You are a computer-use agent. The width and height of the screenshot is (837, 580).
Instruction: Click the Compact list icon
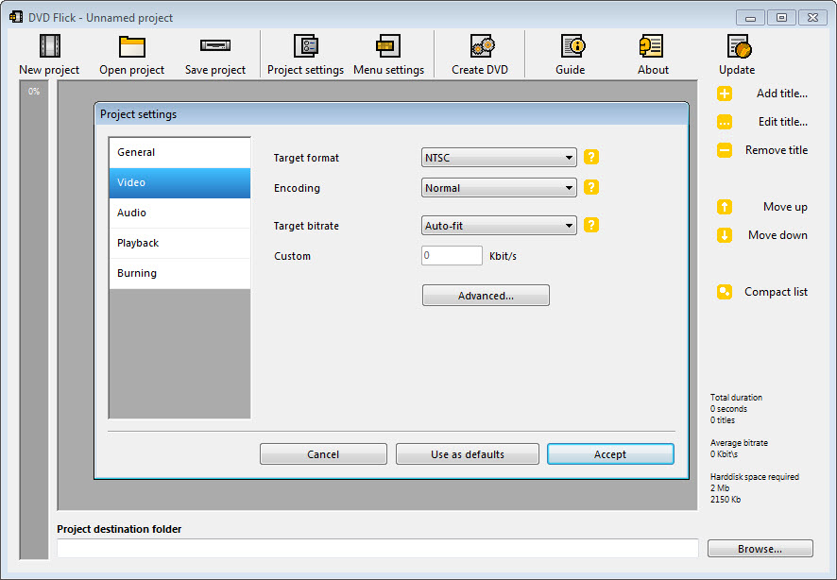725,292
